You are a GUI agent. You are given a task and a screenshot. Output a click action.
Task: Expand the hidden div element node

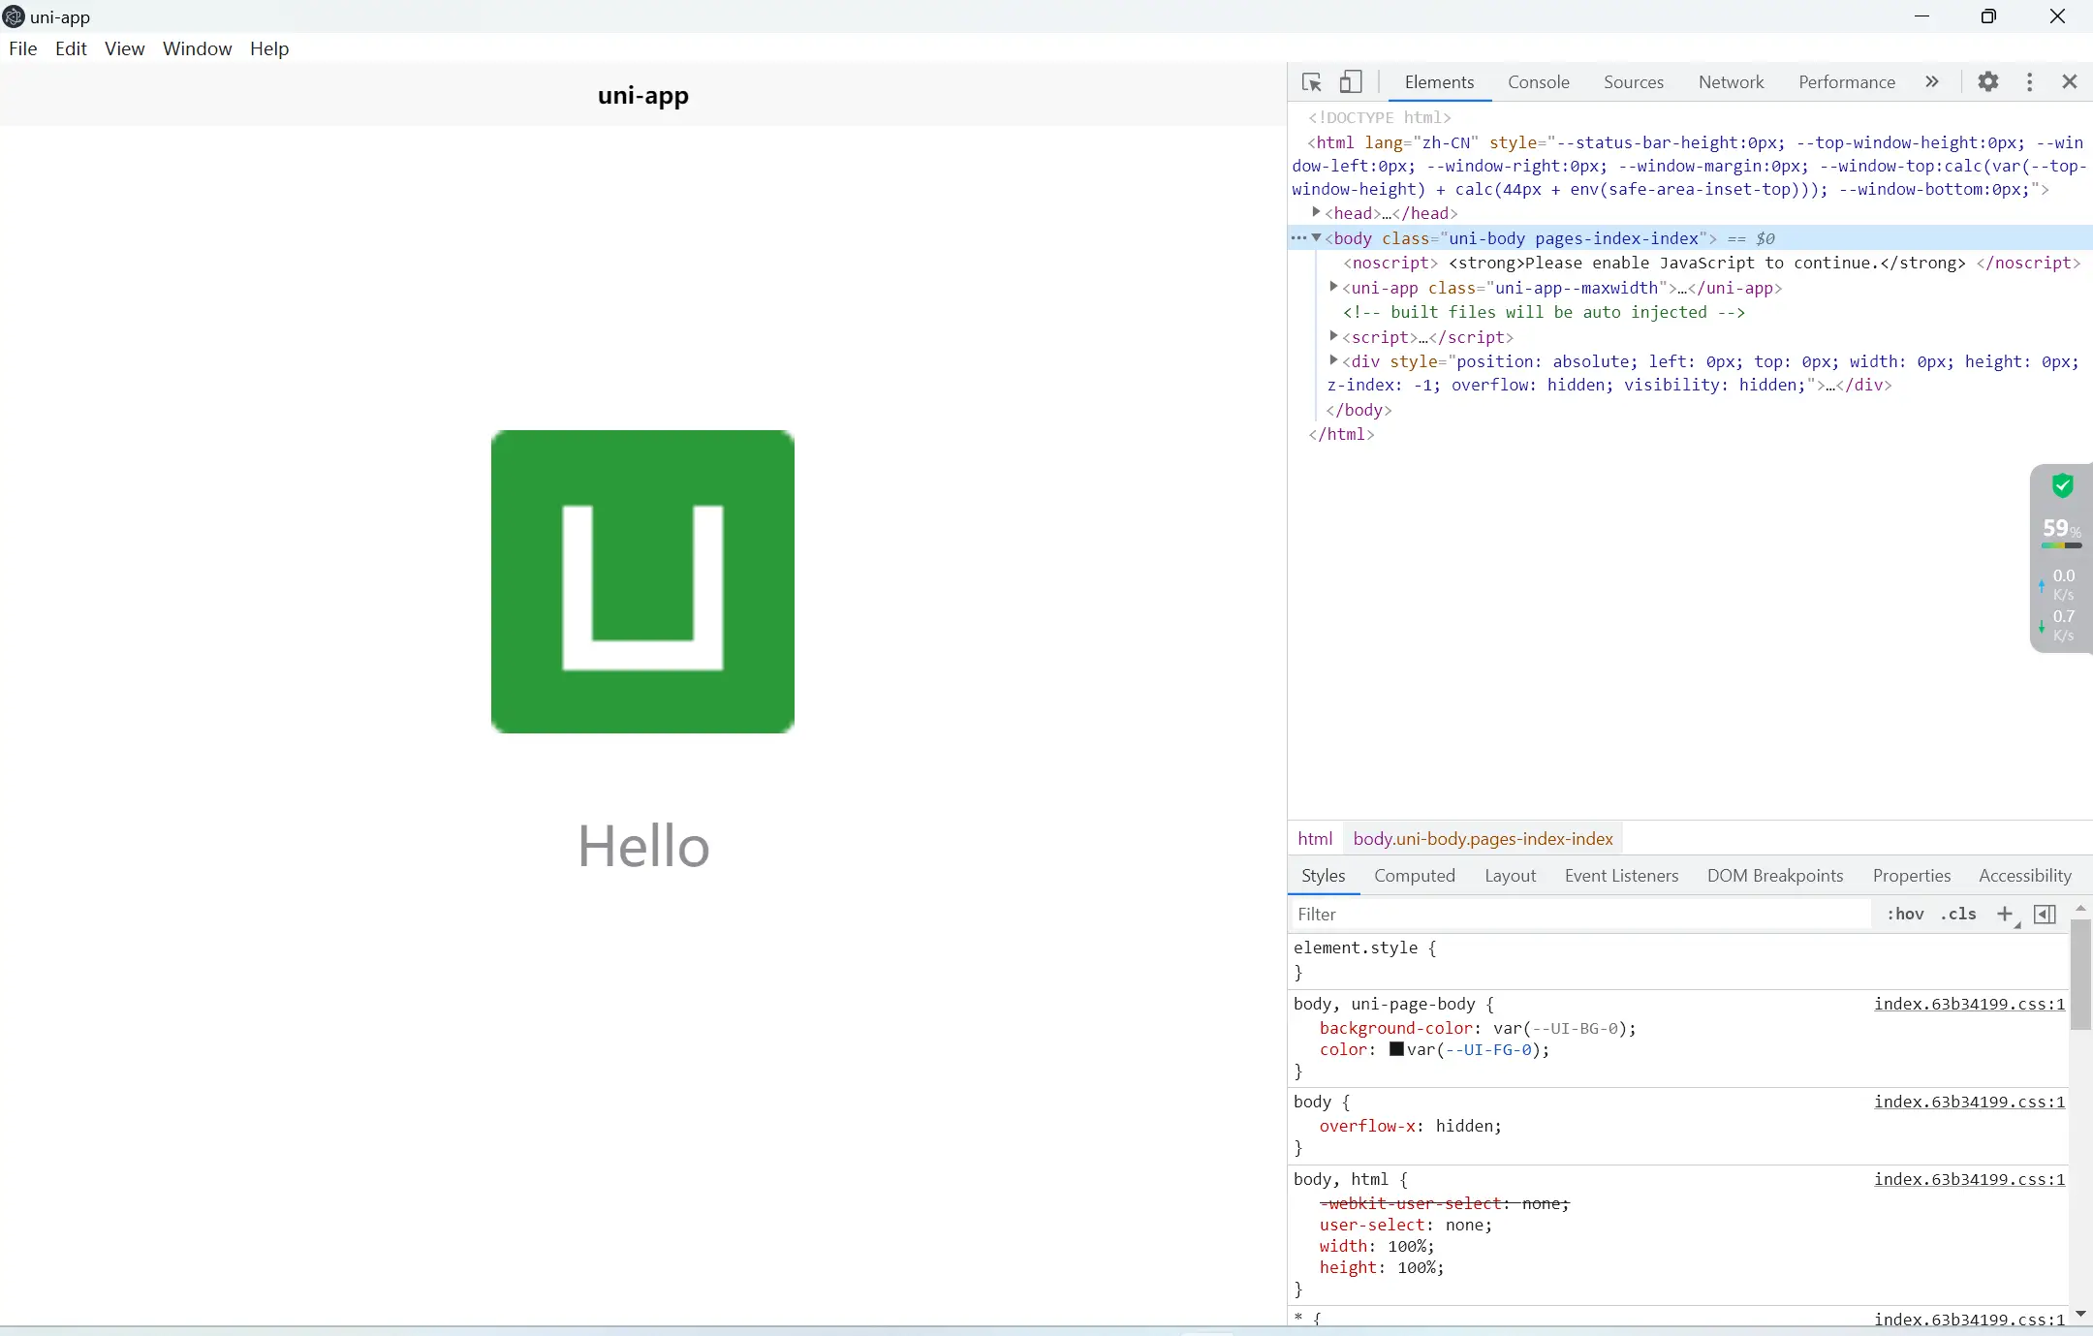[x=1333, y=360]
